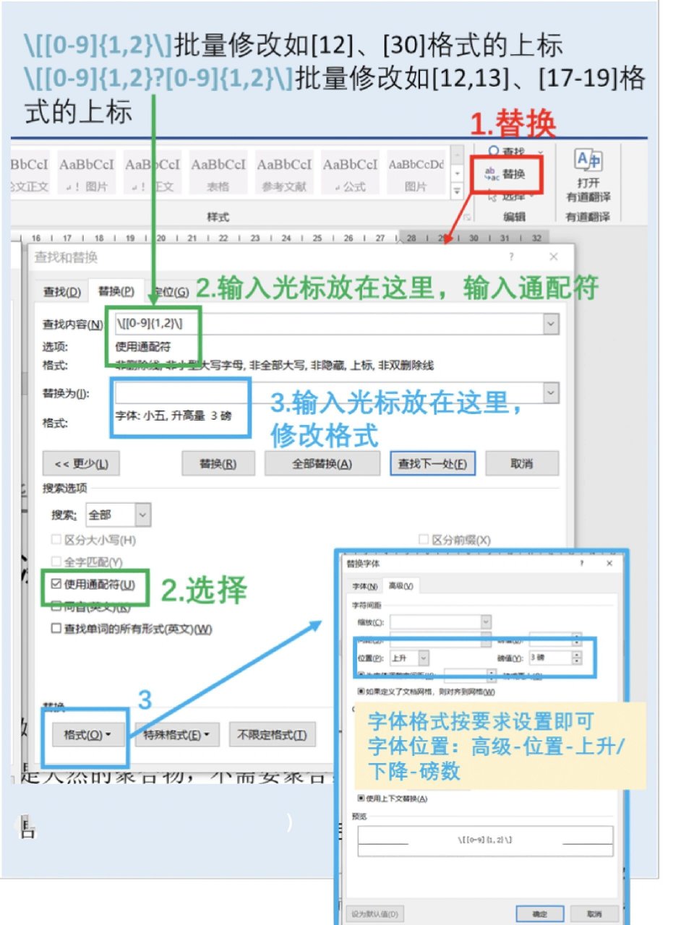The image size is (694, 925).
Task: Click the 磅值(Y) field showing 3 磅
Action: (549, 658)
